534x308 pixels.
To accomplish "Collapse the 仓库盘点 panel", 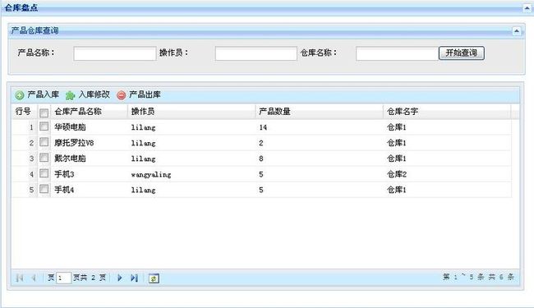I will [x=527, y=8].
